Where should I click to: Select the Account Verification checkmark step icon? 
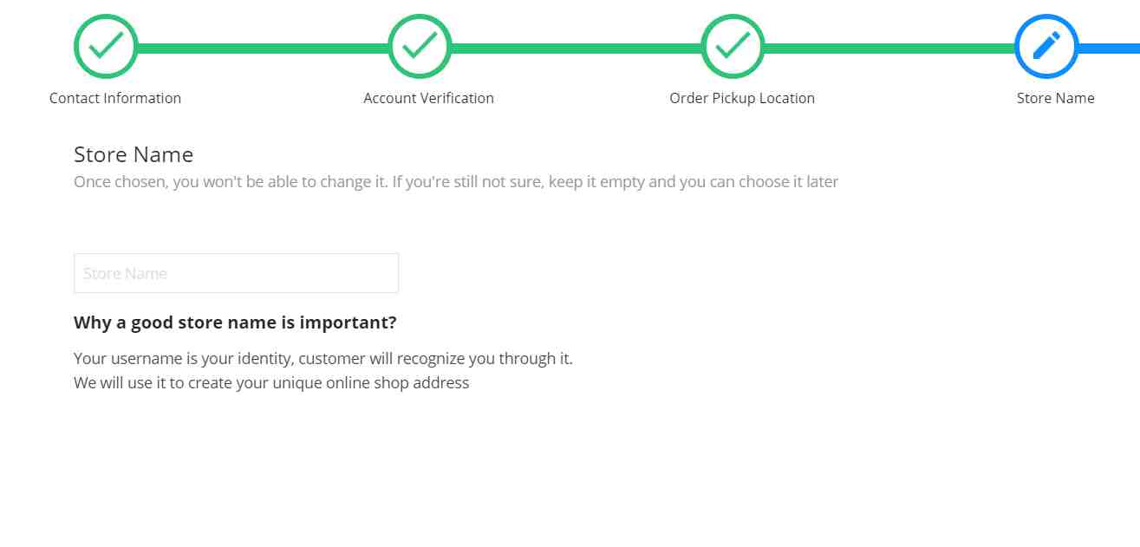click(420, 46)
